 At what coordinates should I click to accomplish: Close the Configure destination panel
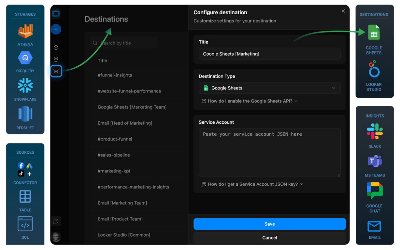point(343,11)
